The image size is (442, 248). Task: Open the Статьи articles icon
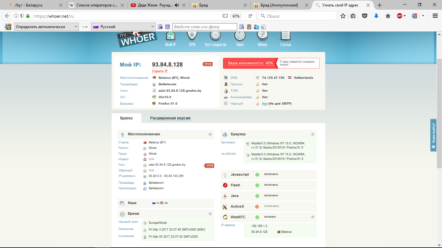(285, 36)
